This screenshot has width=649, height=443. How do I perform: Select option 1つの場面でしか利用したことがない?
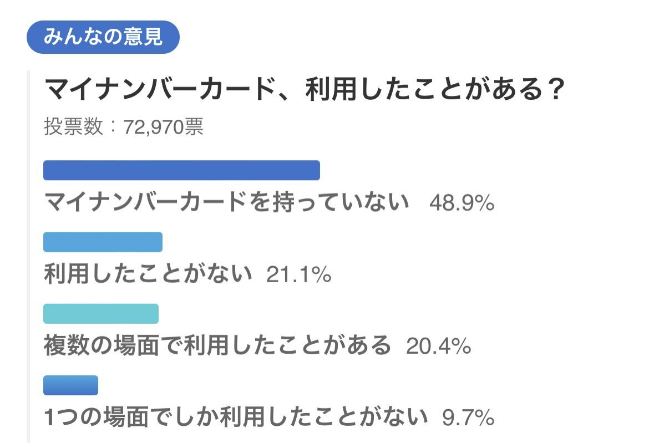coord(236,416)
